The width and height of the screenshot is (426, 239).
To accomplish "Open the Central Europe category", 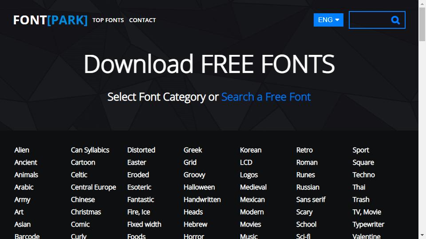I will tap(94, 187).
